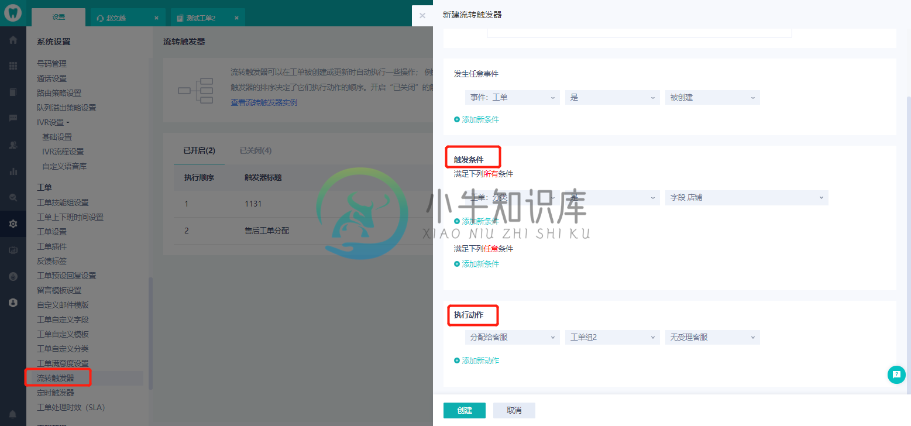Open the 工单组2 dropdown
Screen dimensions: 911x426
613,337
